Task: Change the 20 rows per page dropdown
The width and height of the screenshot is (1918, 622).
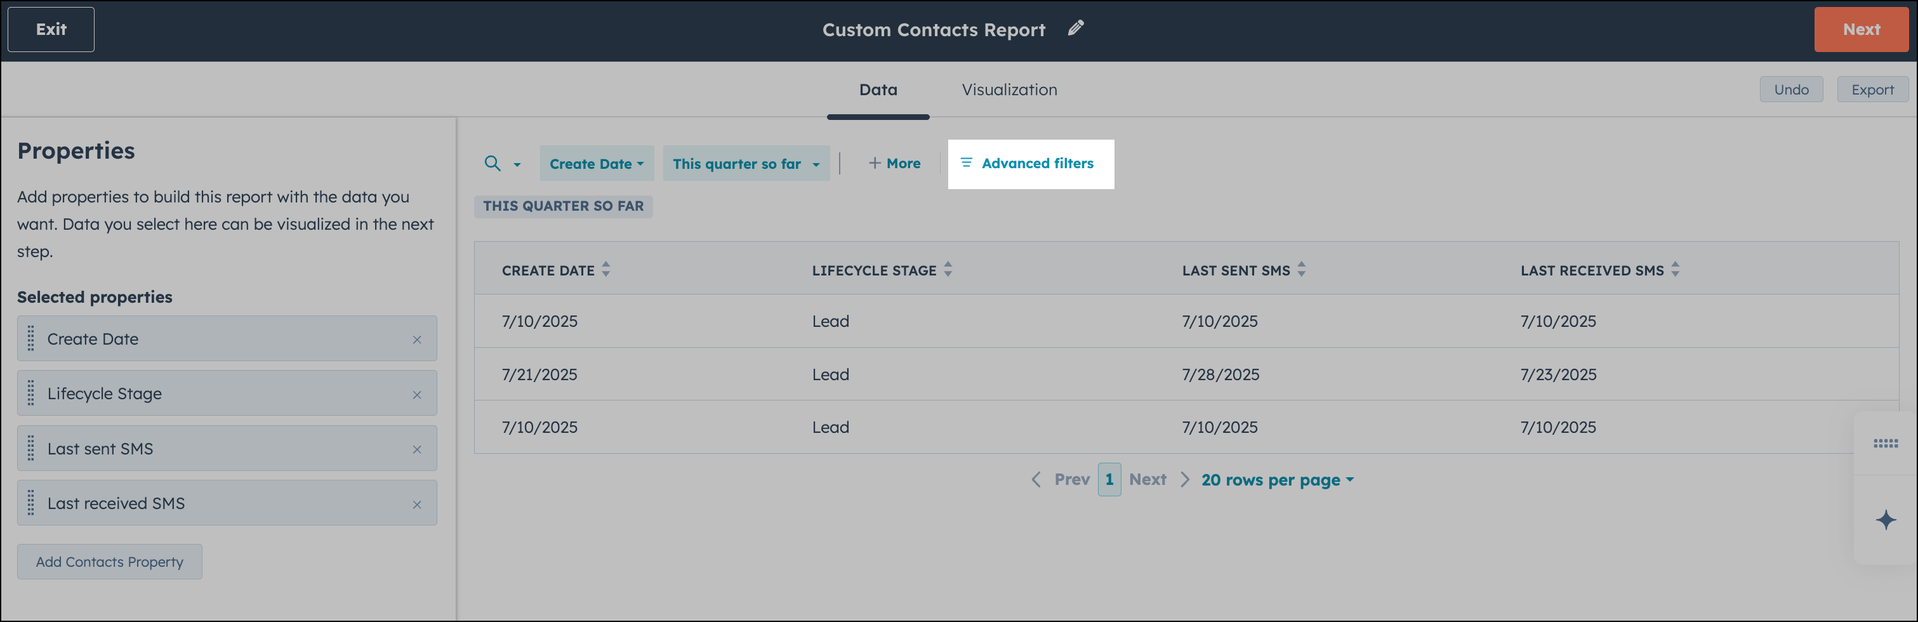Action: (x=1278, y=480)
